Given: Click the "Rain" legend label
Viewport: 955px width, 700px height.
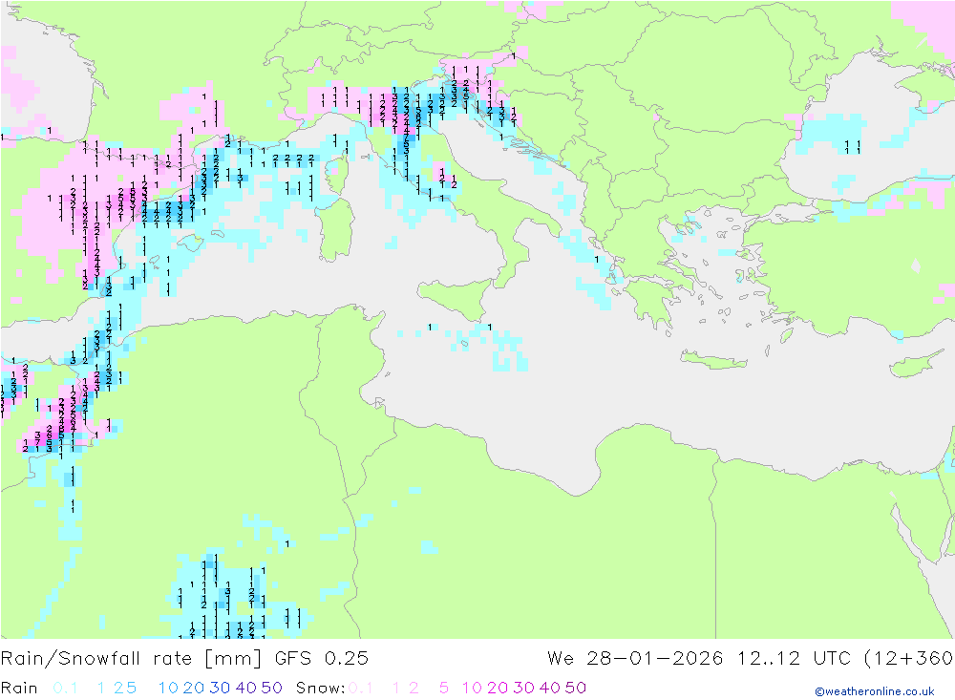Looking at the screenshot, I should [x=19, y=688].
